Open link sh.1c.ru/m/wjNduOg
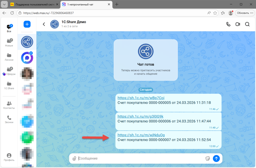This screenshot has width=256, height=168. 141,135
